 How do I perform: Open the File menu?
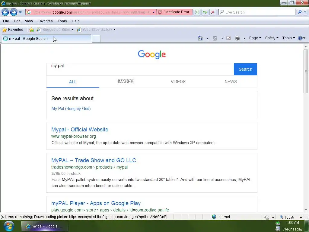click(6, 21)
